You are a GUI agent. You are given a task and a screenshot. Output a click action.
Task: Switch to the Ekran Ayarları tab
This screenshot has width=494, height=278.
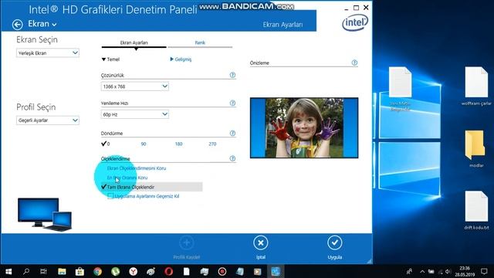[134, 43]
